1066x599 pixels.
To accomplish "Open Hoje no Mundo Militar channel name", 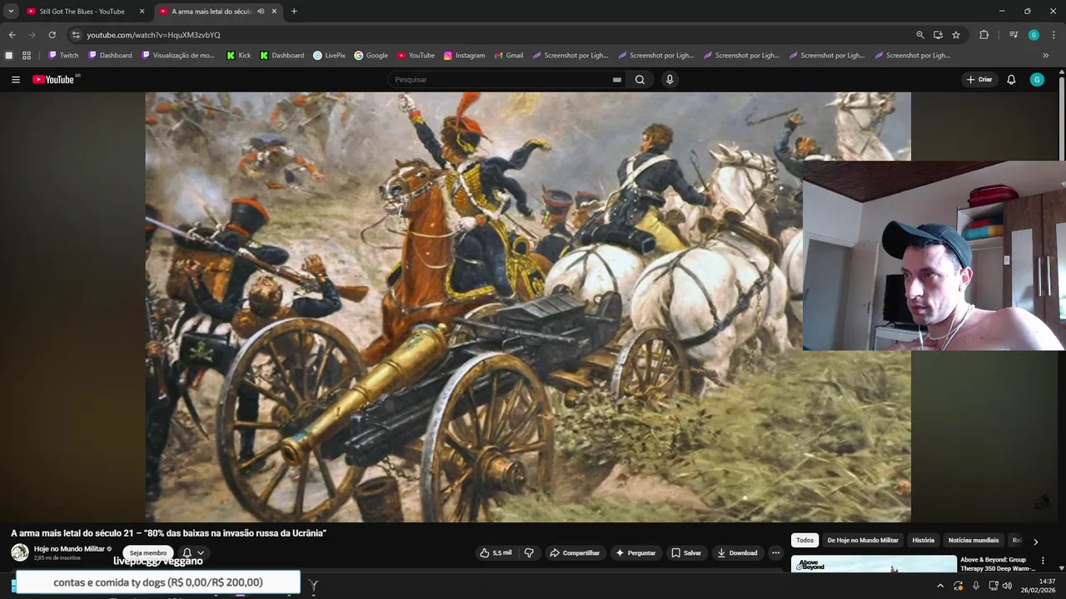I will coord(69,549).
